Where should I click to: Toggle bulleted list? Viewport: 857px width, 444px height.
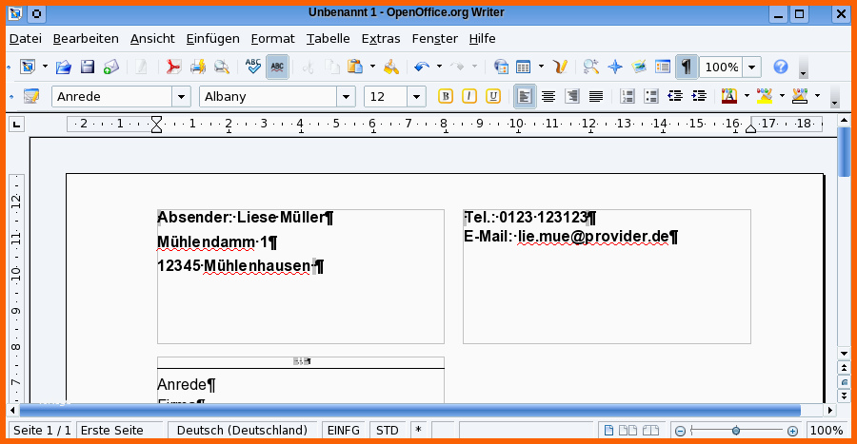click(x=651, y=97)
